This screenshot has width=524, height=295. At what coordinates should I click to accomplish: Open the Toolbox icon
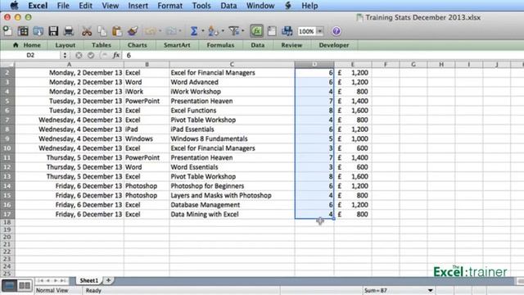(x=272, y=31)
